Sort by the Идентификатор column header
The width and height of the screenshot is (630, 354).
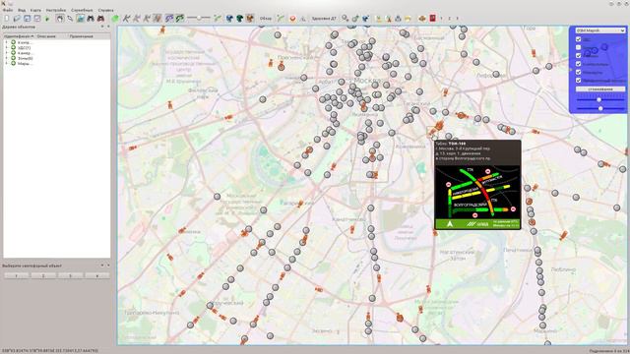(19, 36)
